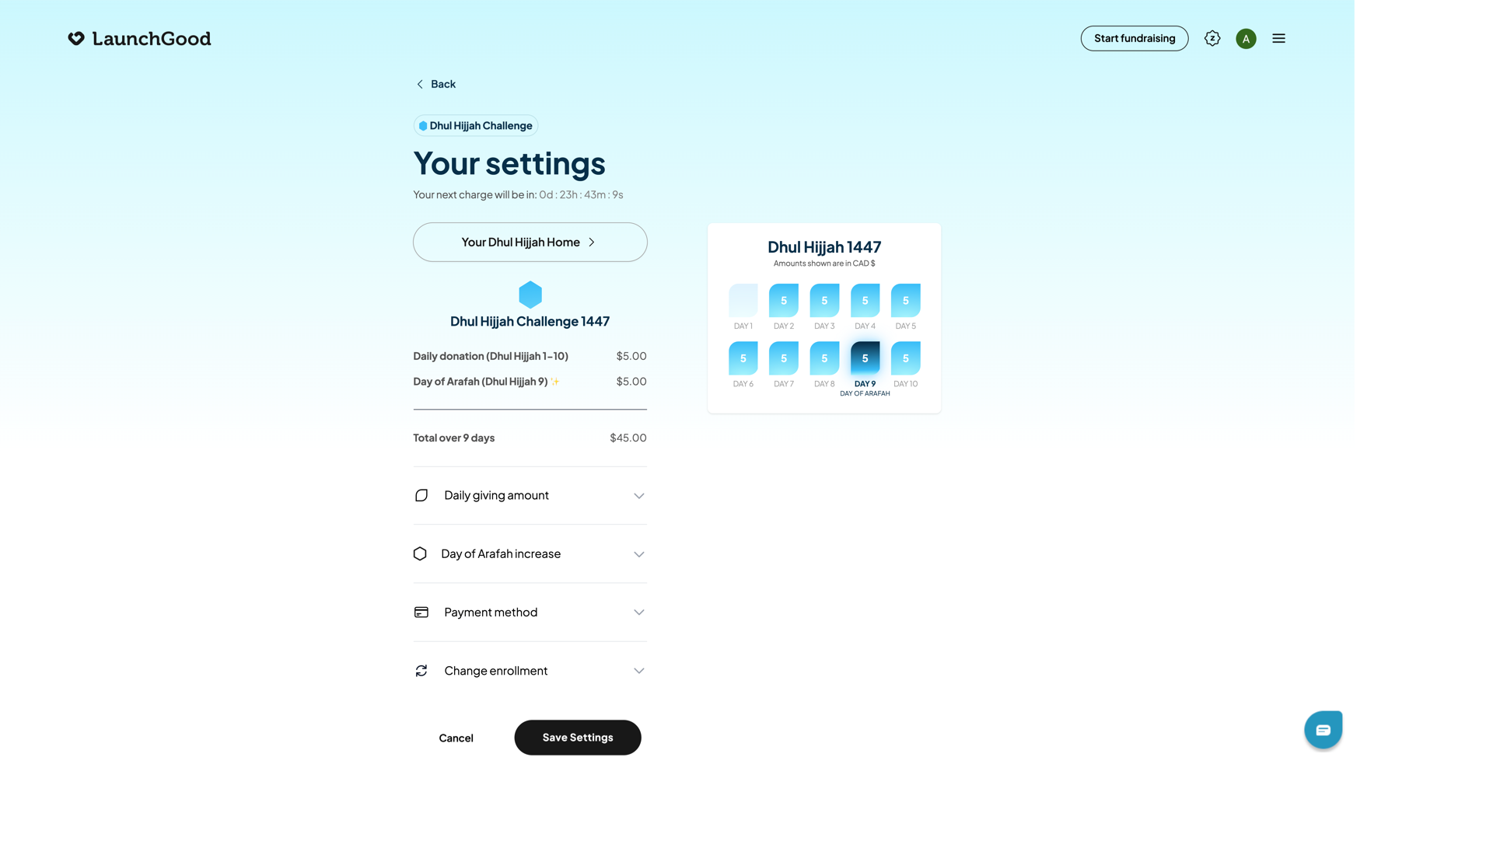The height and width of the screenshot is (862, 1493).
Task: Click the Daily giving amount leaf icon
Action: pos(421,495)
